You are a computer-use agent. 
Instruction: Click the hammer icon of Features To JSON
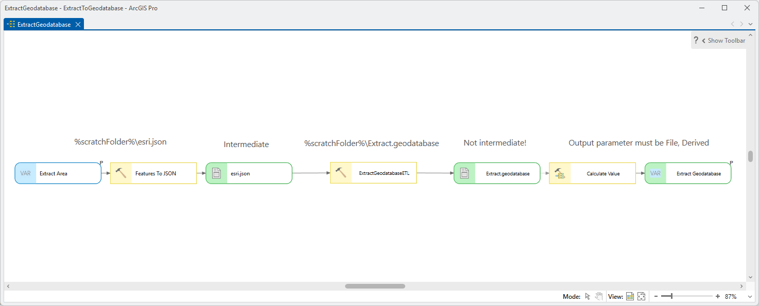point(121,173)
